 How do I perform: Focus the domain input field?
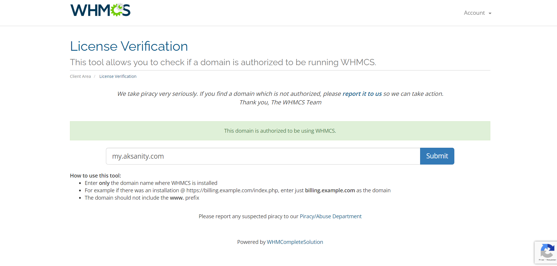[x=263, y=156]
